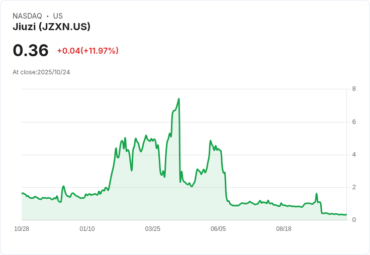370x255 pixels.
Task: Click the 8 y-axis price label
Action: [x=354, y=89]
